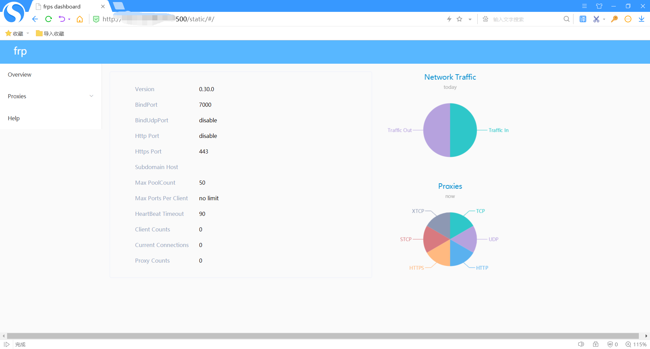The height and width of the screenshot is (349, 650).
Task: Open the downloads arrow icon
Action: click(642, 19)
